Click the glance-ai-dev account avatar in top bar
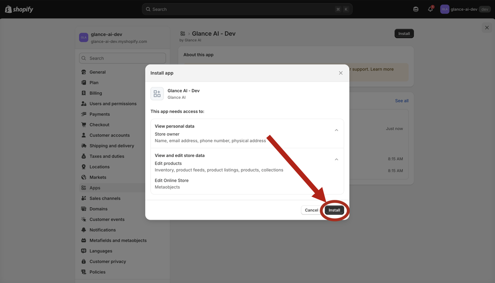This screenshot has width=495, height=283. point(444,9)
